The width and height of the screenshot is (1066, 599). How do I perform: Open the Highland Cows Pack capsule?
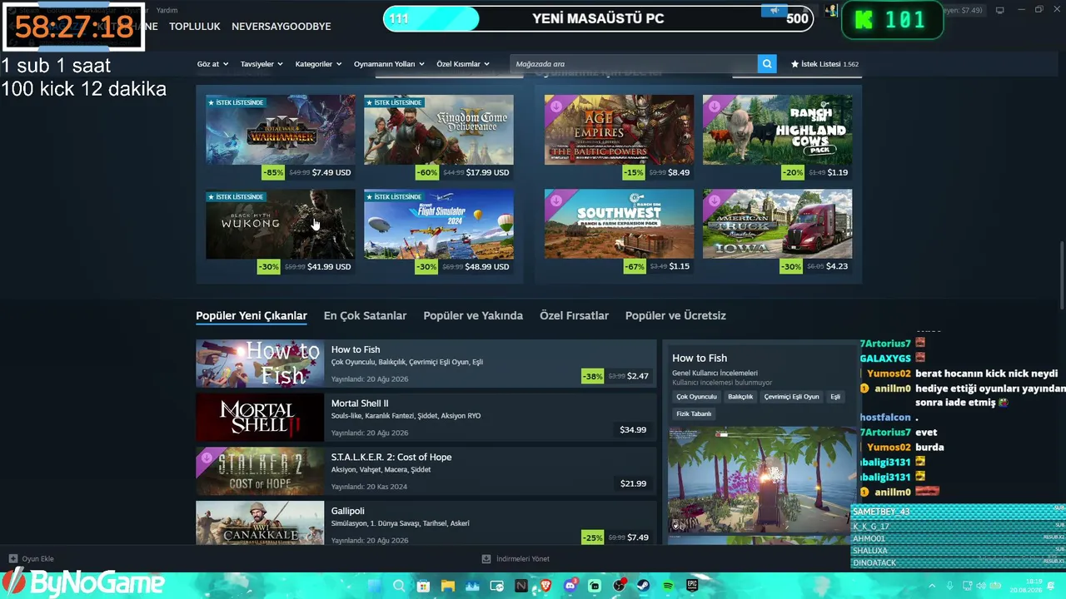(x=777, y=130)
